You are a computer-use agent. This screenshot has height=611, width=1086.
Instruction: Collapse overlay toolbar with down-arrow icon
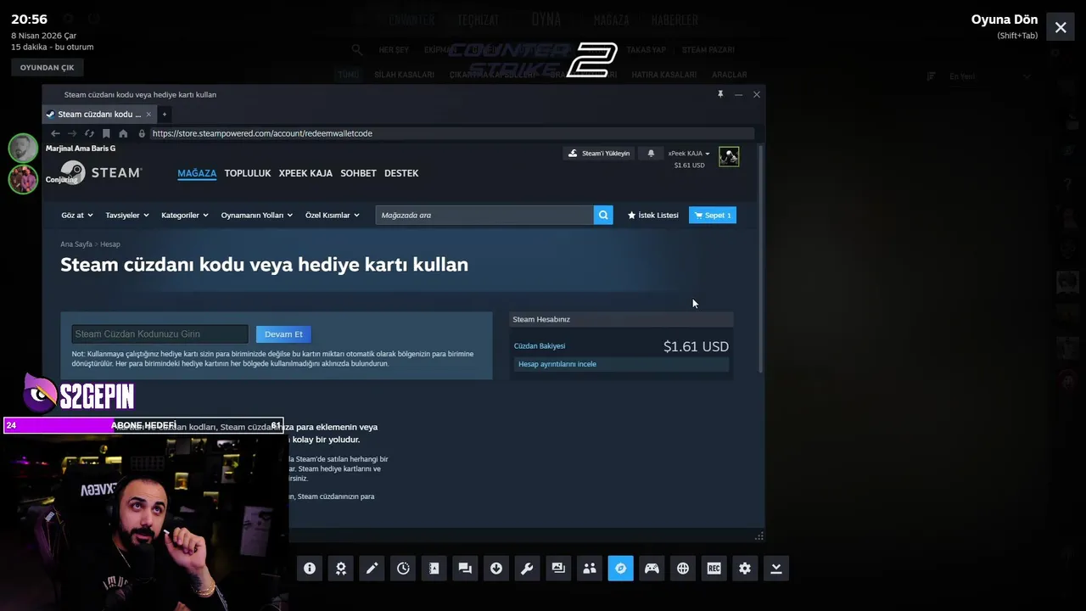point(776,569)
